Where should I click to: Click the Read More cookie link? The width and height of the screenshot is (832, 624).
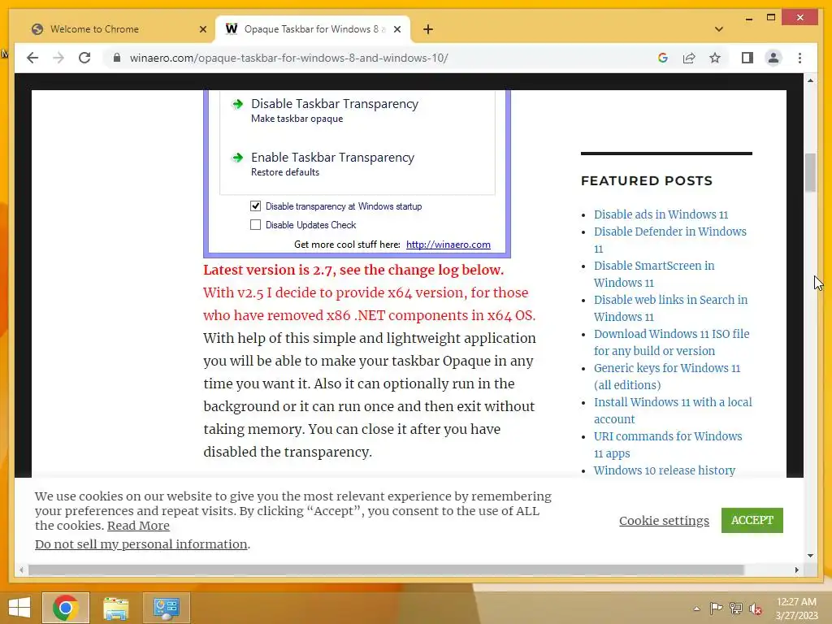(x=138, y=526)
